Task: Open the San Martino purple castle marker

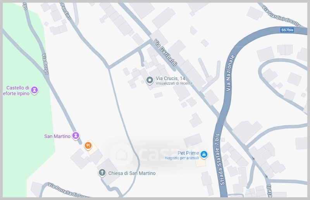Action: tap(76, 136)
